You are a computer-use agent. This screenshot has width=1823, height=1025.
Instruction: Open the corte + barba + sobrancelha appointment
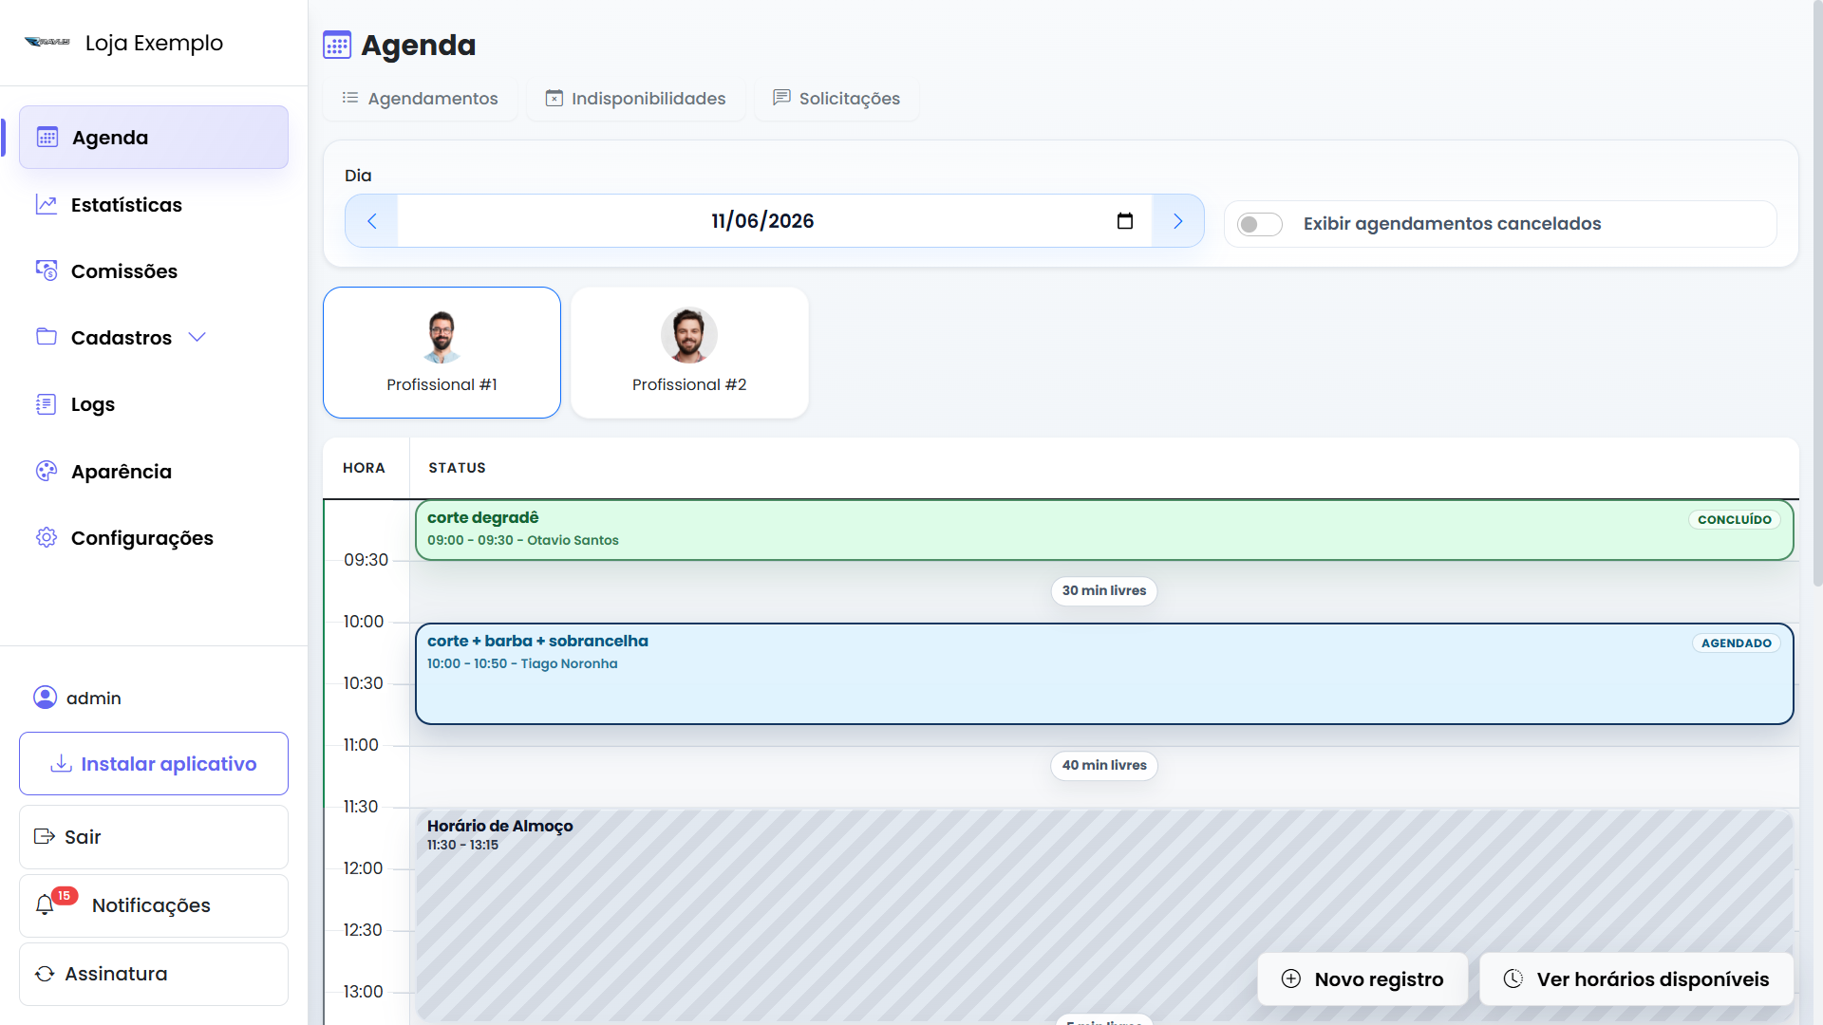tap(1104, 674)
